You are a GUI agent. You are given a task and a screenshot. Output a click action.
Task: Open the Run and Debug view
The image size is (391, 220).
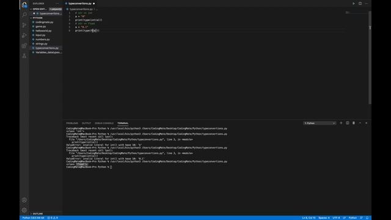[24, 35]
